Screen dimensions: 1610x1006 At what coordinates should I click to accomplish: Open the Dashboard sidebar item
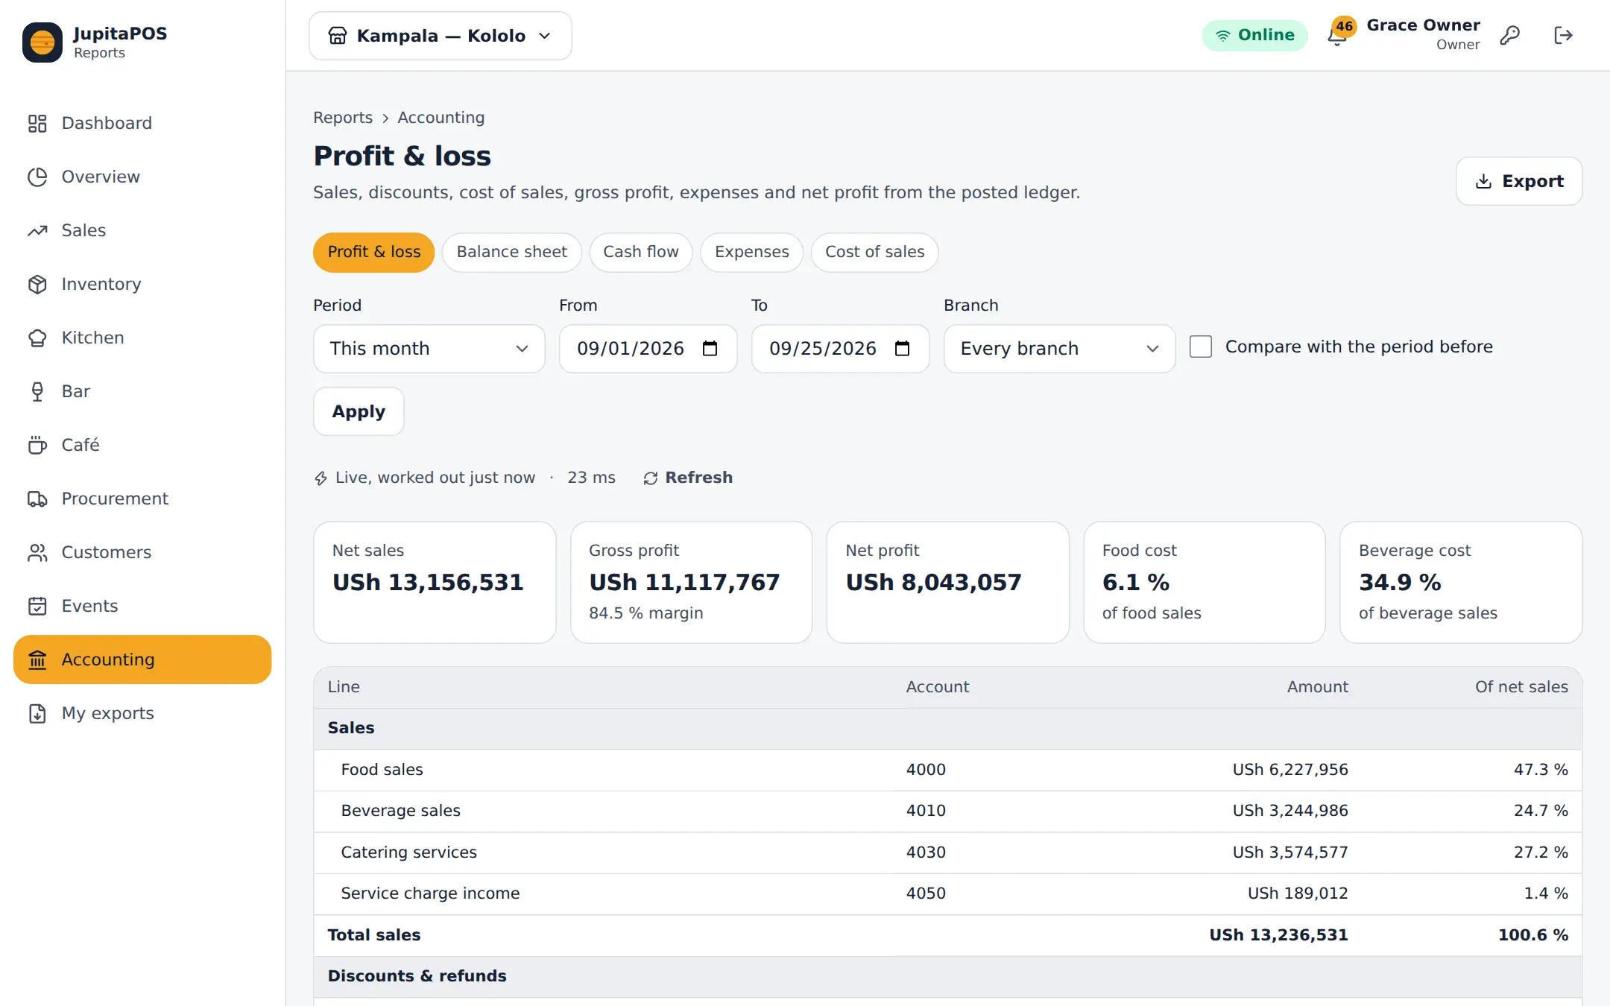coord(142,123)
